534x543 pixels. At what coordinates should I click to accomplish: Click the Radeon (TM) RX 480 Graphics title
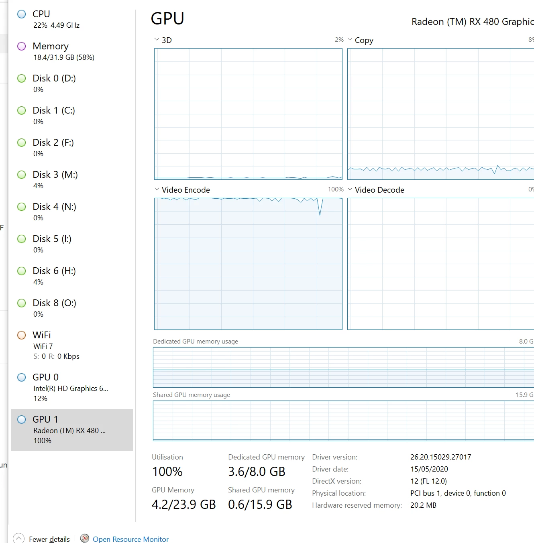pos(473,22)
